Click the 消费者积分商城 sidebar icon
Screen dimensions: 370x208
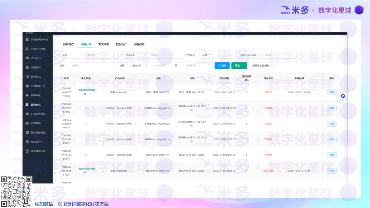coord(27,39)
